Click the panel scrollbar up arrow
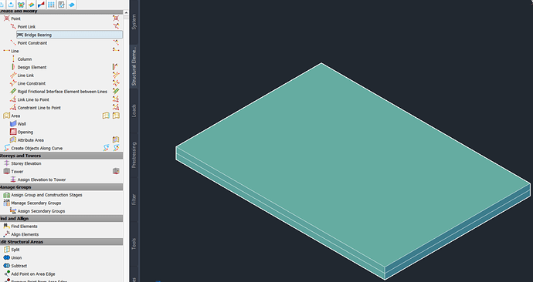This screenshot has height=282, width=533. (126, 13)
